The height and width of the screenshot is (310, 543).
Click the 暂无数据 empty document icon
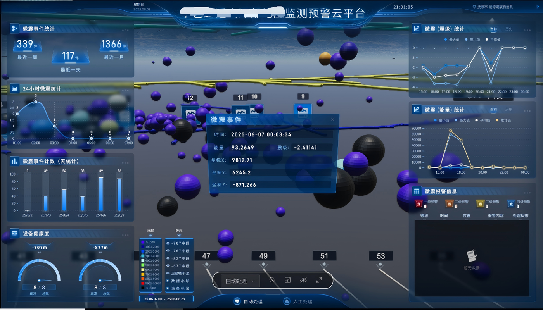tap(472, 256)
